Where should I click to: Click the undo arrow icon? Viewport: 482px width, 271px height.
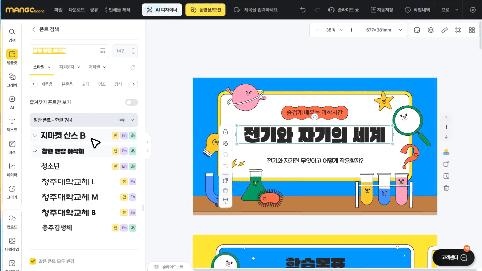(303, 10)
